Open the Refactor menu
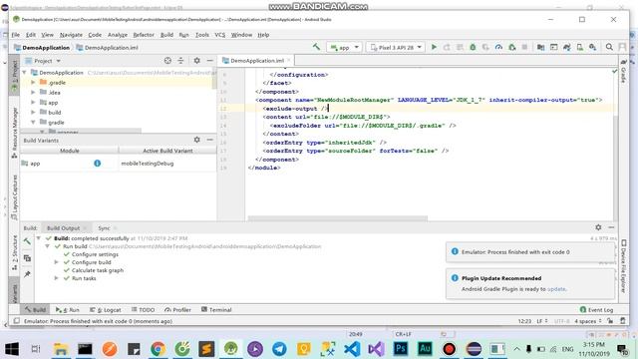The image size is (638, 359). (144, 35)
